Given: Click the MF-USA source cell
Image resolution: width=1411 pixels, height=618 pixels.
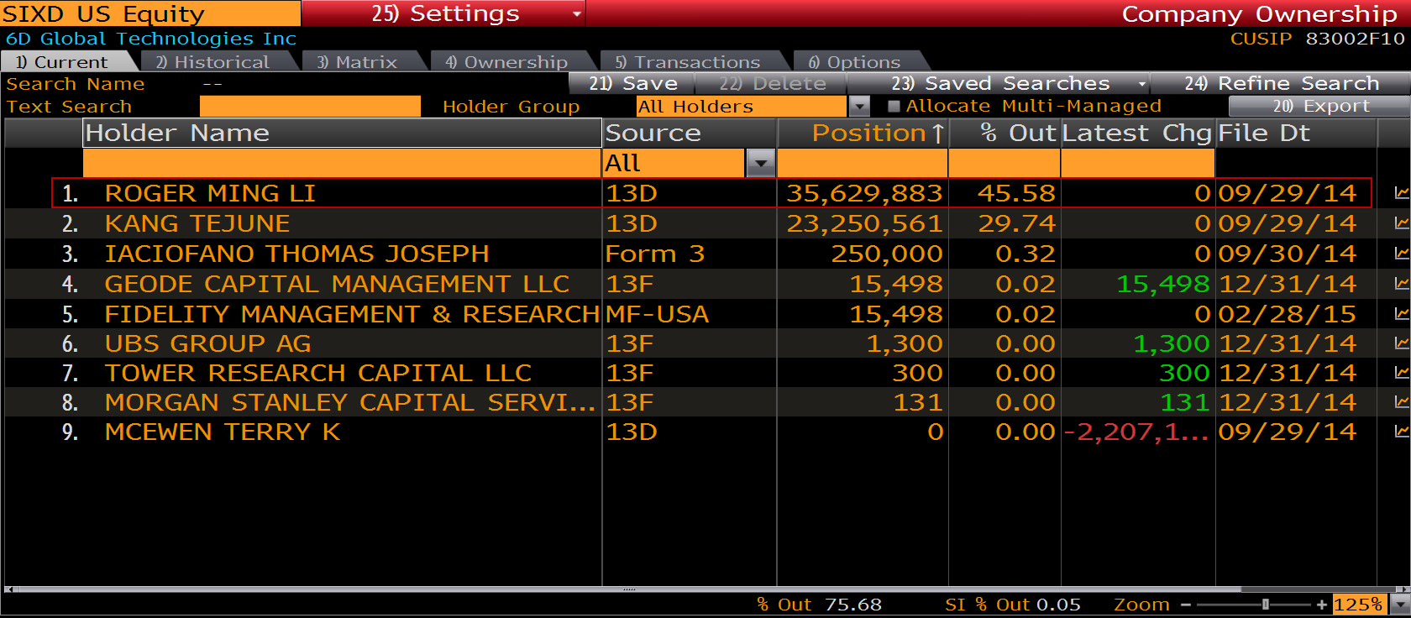Looking at the screenshot, I should pos(658,314).
